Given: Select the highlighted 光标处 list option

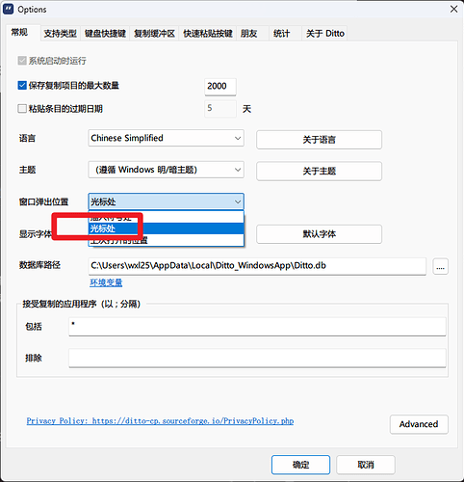Looking at the screenshot, I should tap(167, 228).
